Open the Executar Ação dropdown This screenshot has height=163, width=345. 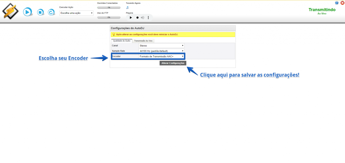pyautogui.click(x=76, y=13)
